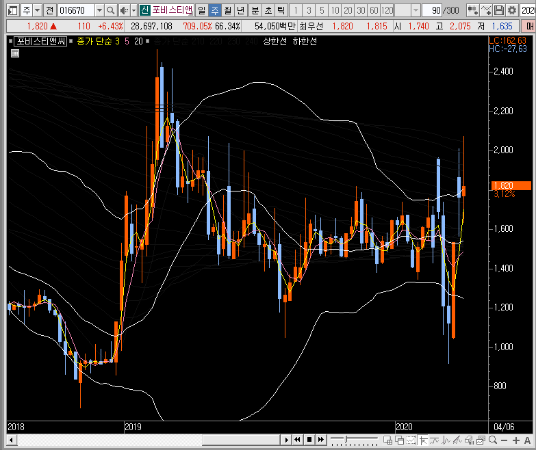Click the 5 moving average legend value
Screen dimensions: 536x450
tap(127, 41)
